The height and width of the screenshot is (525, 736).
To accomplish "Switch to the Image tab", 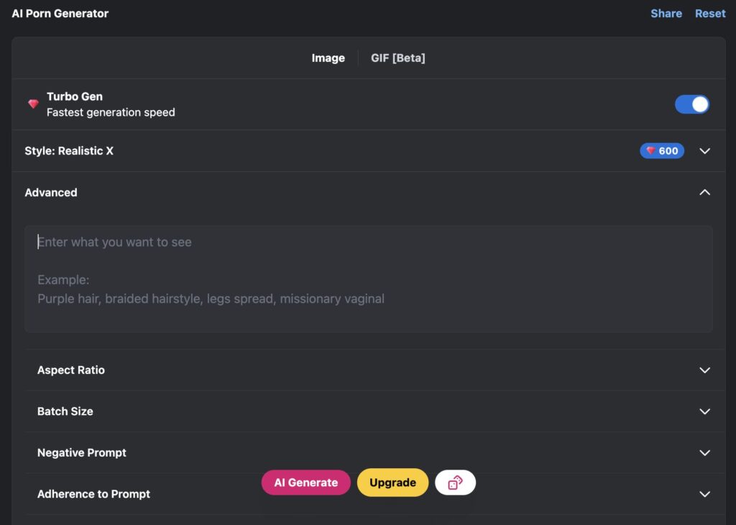I will 328,58.
